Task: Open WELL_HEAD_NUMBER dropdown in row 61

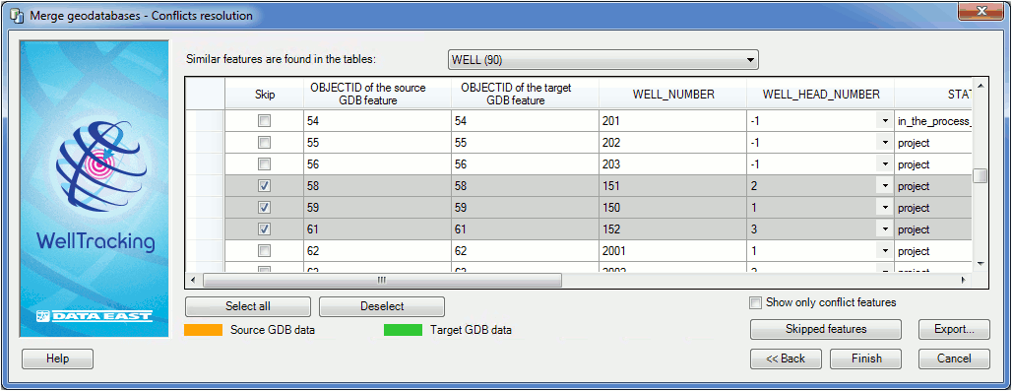Action: tap(884, 229)
